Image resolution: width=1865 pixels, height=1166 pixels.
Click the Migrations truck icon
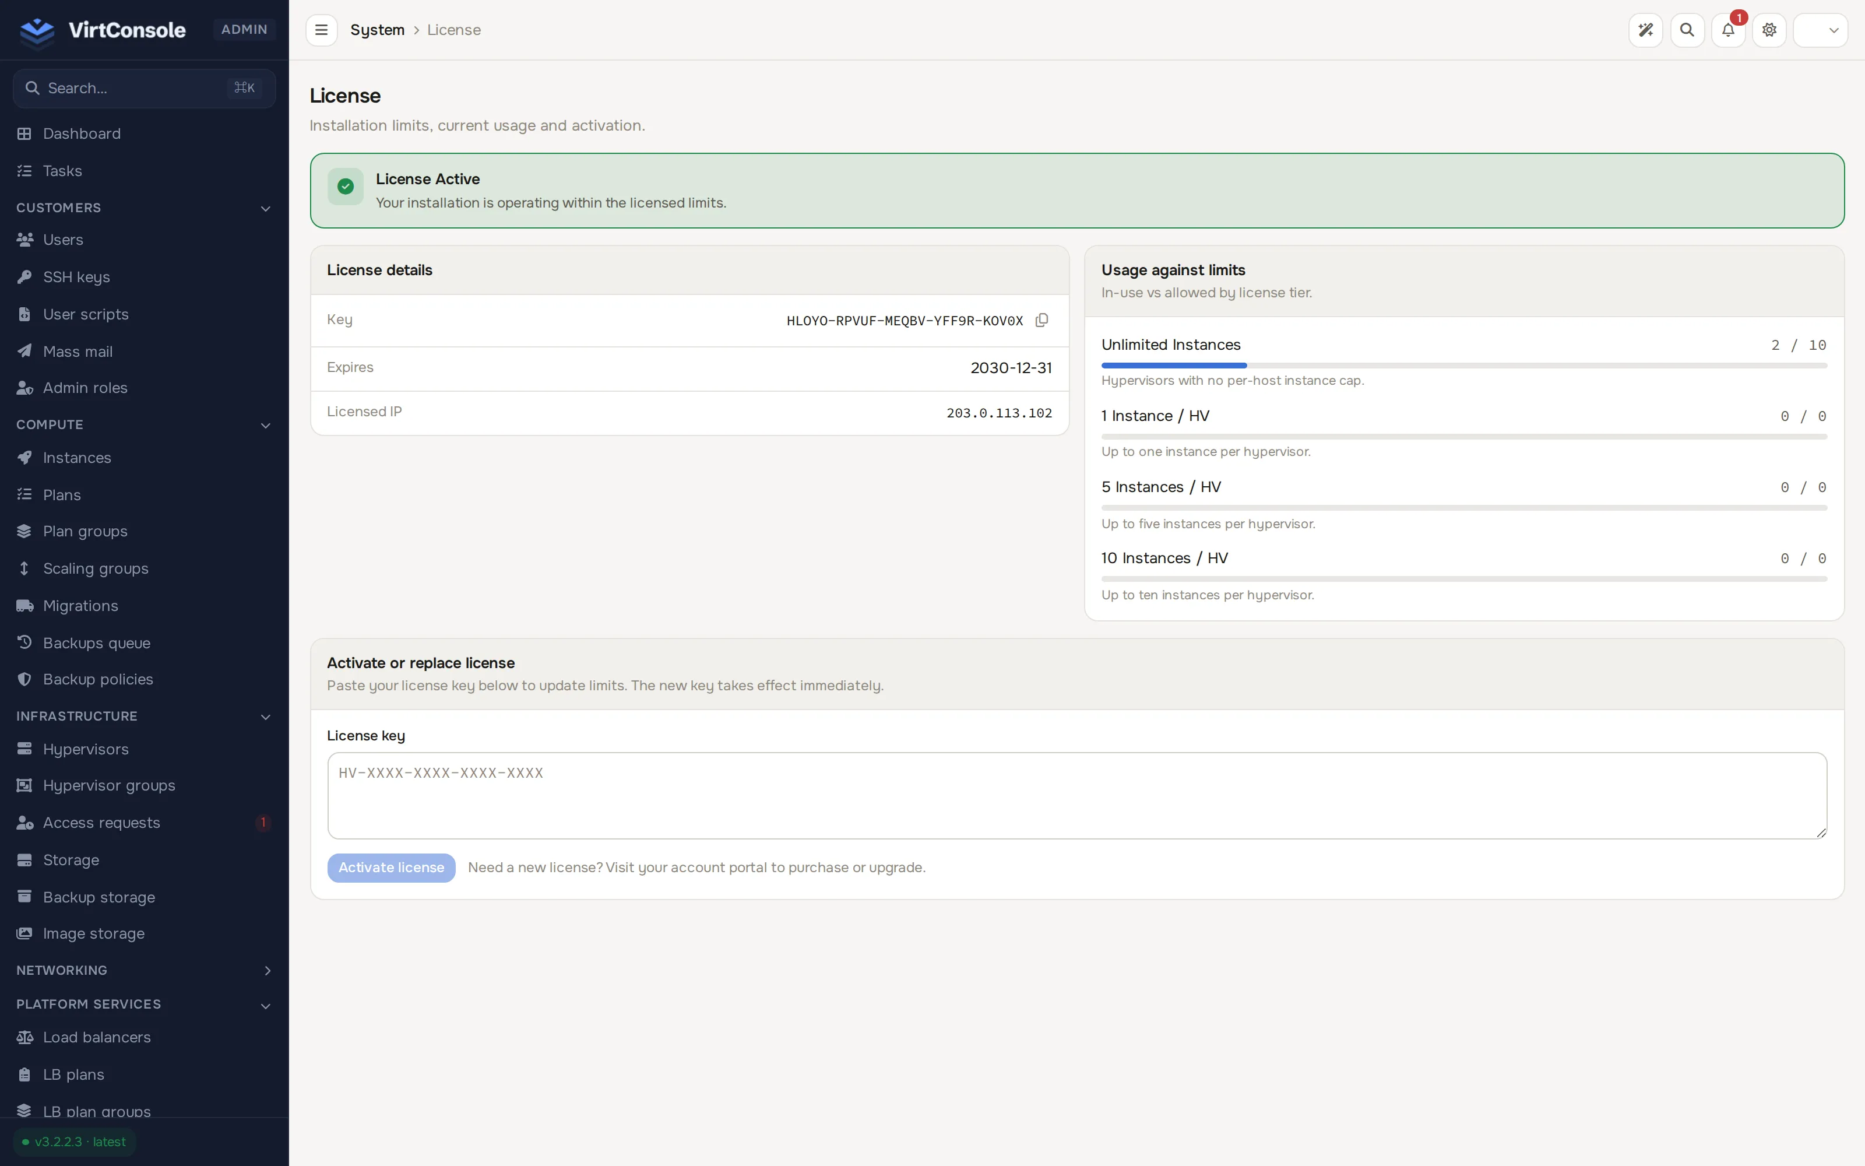(x=24, y=605)
